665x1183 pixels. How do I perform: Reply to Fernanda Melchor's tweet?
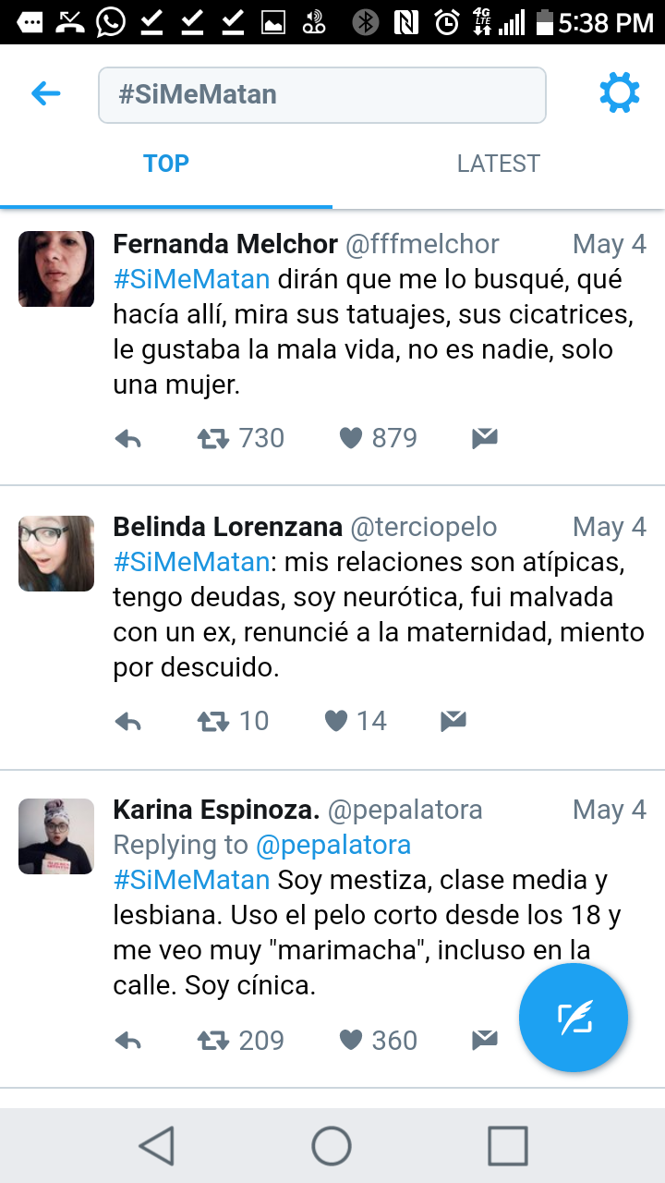(127, 439)
